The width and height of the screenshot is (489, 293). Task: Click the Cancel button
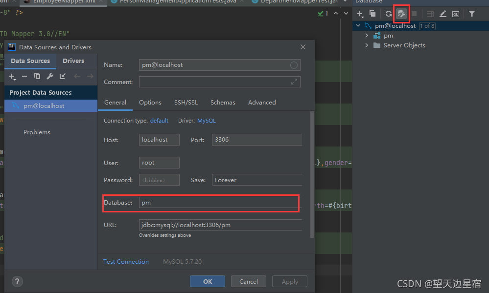coord(248,281)
